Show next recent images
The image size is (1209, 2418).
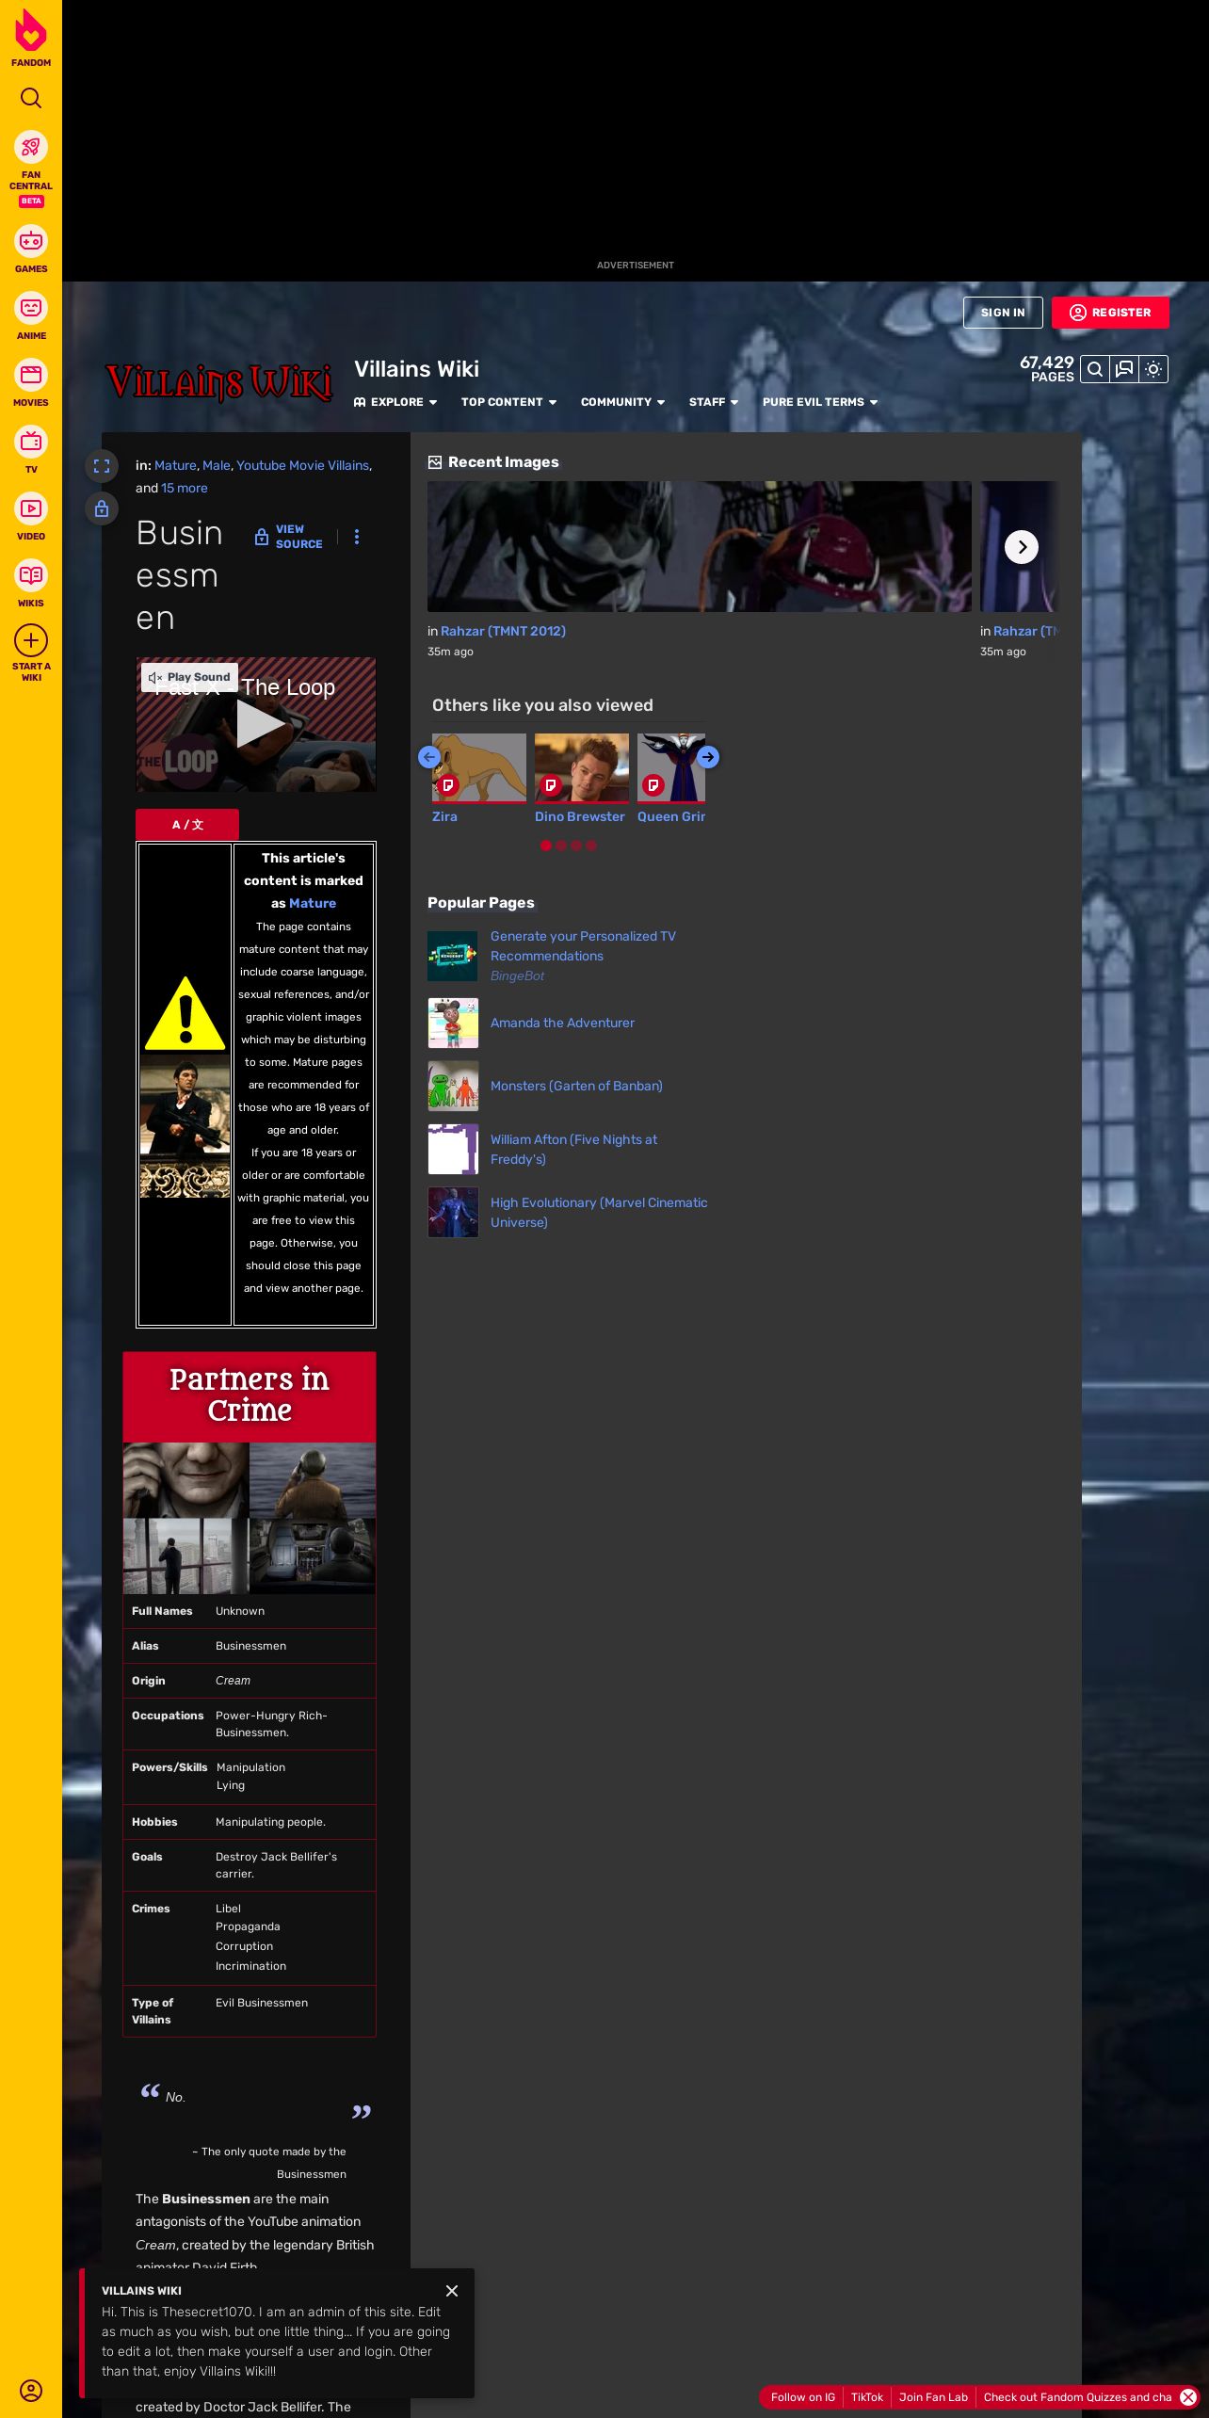[x=1022, y=547]
